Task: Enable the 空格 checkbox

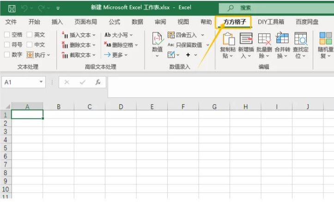Action: [7, 35]
